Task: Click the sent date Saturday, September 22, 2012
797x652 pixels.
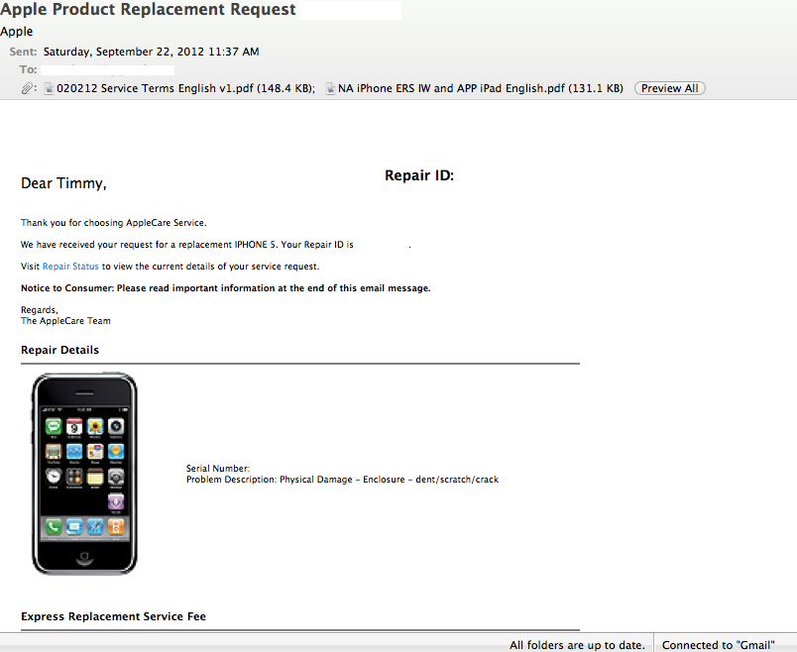Action: (x=151, y=52)
